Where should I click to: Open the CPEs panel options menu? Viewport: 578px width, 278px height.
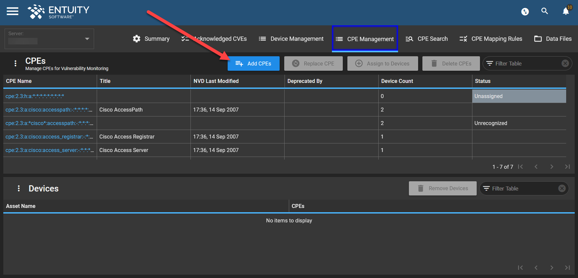coord(15,63)
